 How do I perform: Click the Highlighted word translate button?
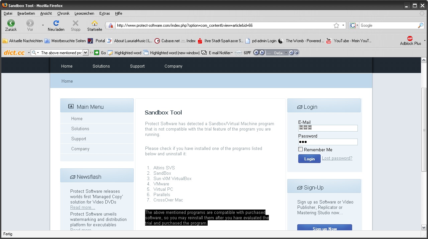click(x=124, y=53)
